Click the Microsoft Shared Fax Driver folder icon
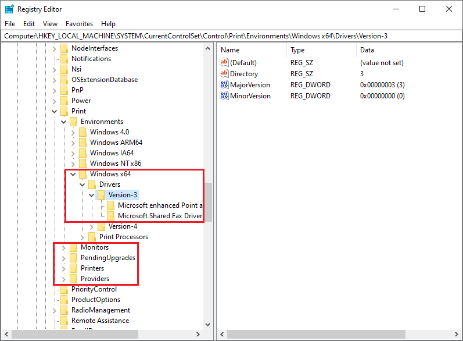463x341 pixels. pyautogui.click(x=110, y=216)
